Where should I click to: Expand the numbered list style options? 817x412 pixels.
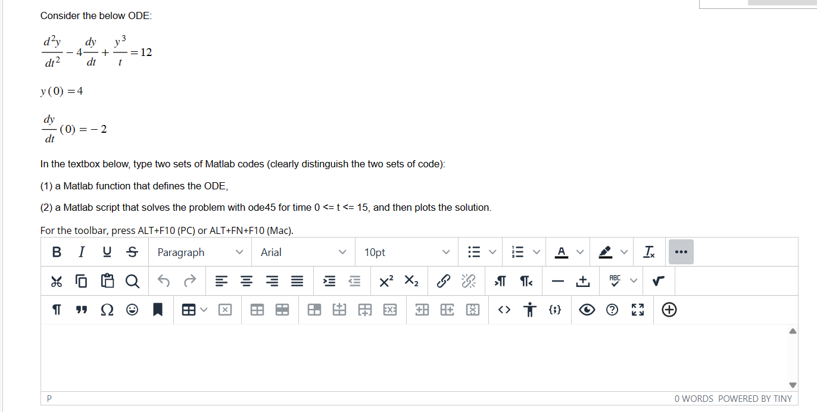click(x=537, y=252)
